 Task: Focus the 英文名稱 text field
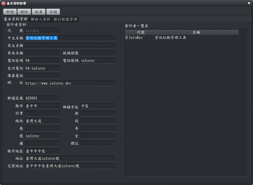[x=70, y=46]
